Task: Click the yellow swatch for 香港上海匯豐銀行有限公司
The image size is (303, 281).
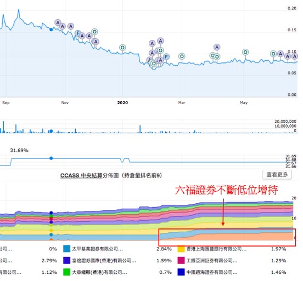Action: [x=181, y=249]
